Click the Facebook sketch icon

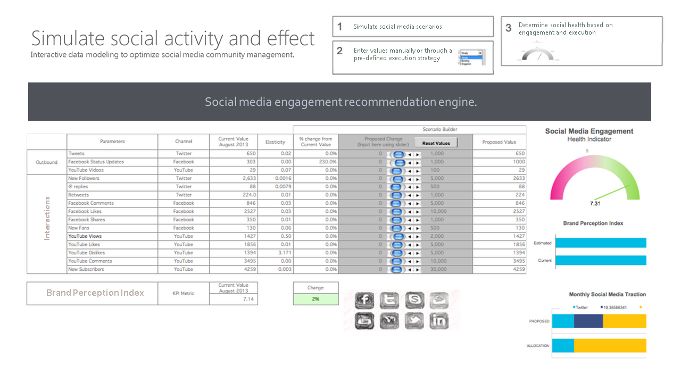point(365,301)
